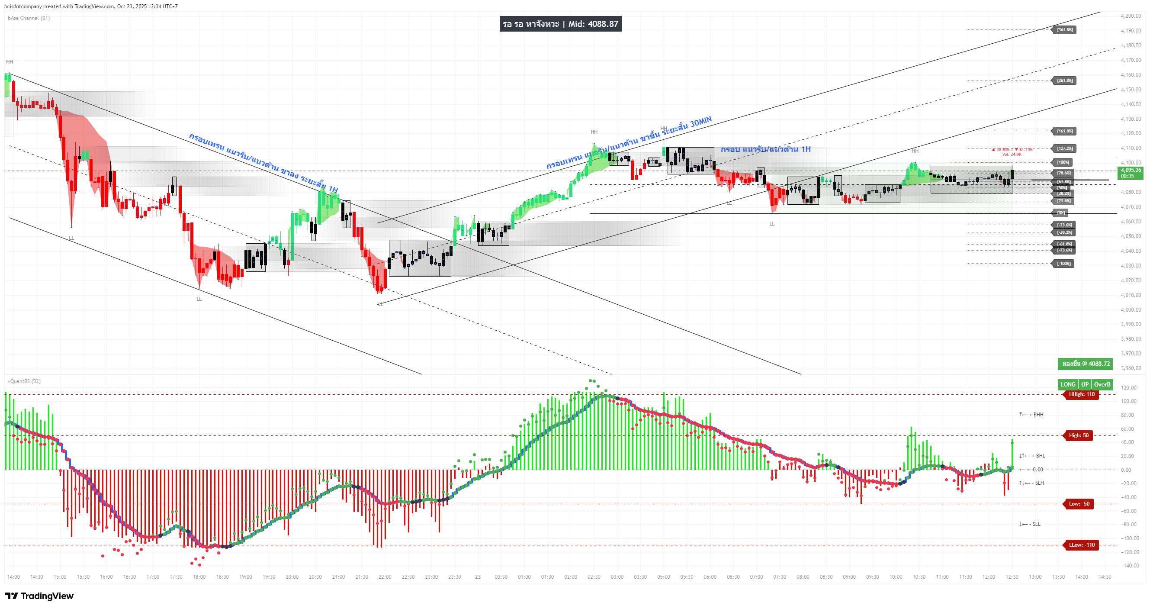Select the [161.8%] Fibonacci level tag
Screen dimensions: 1150x609
(x=1065, y=131)
